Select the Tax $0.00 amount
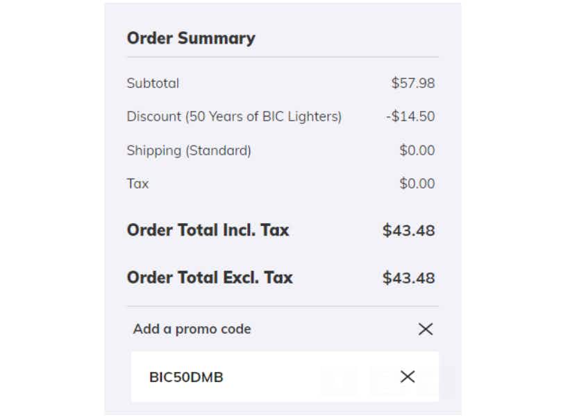Viewport: 561px width, 420px height. (417, 184)
